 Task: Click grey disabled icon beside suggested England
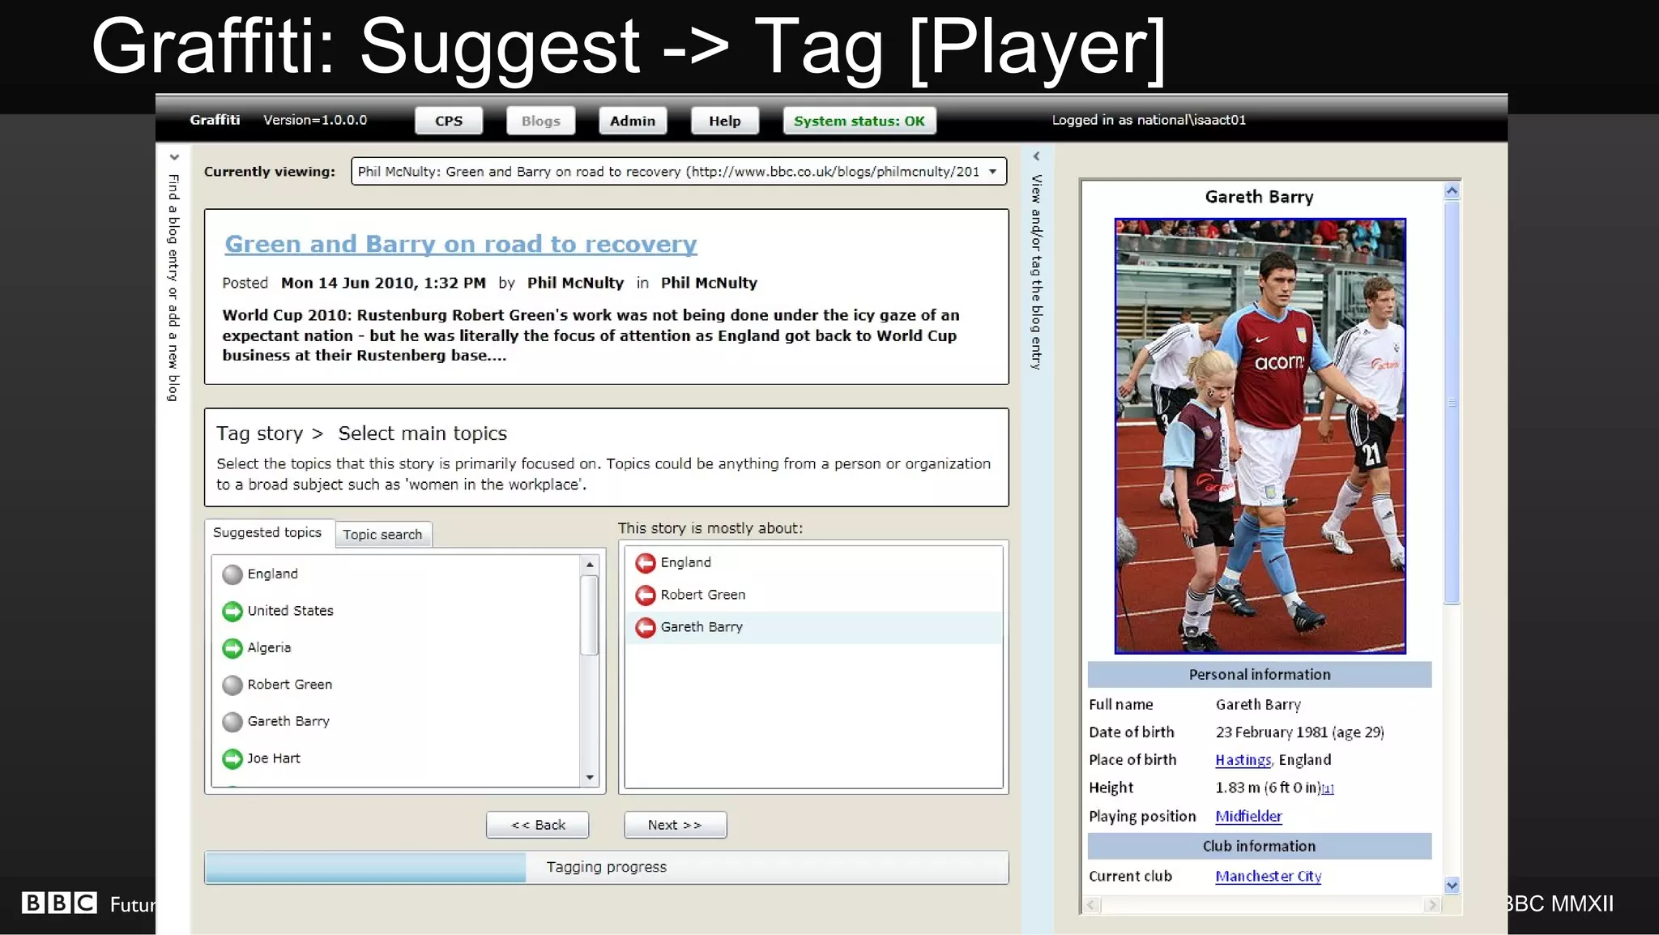tap(232, 574)
